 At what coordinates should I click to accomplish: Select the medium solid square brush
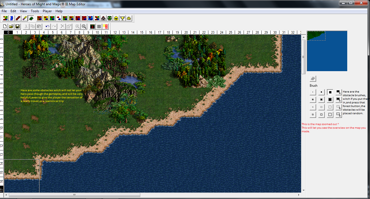pos(321,92)
